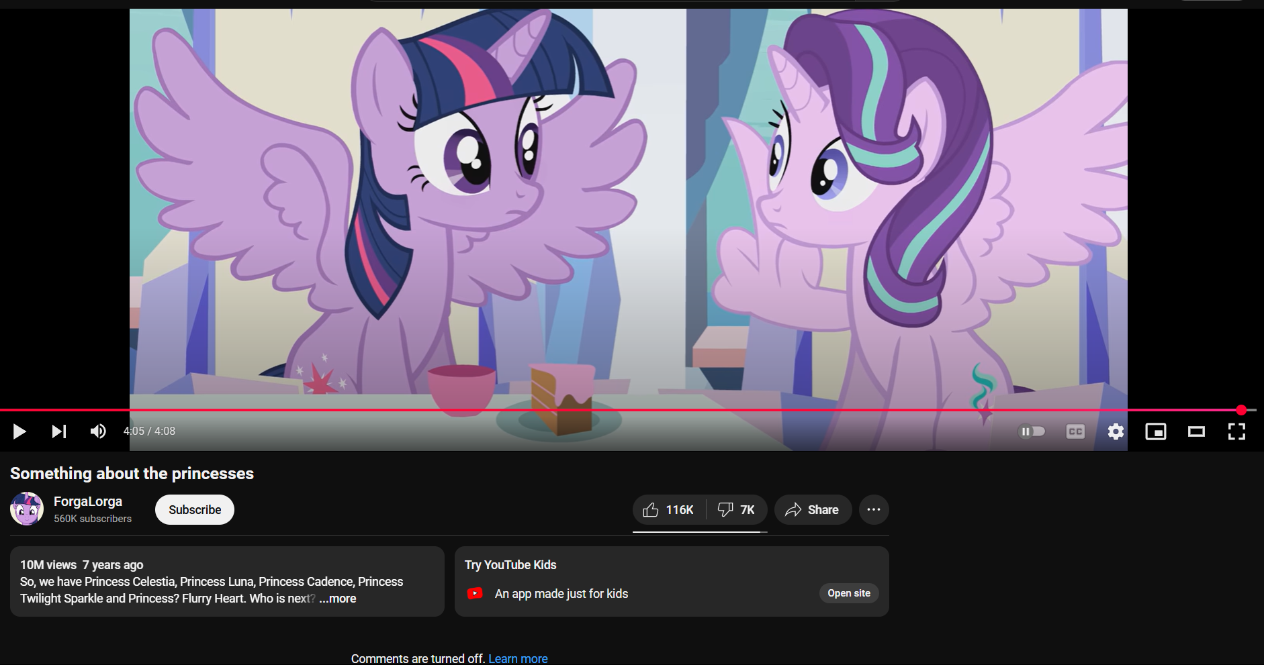
Task: Open the ForgaLorga channel name link
Action: (88, 501)
